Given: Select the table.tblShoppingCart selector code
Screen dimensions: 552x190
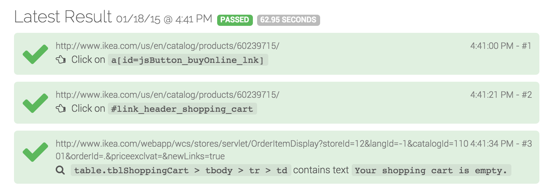Looking at the screenshot, I should coord(181,170).
